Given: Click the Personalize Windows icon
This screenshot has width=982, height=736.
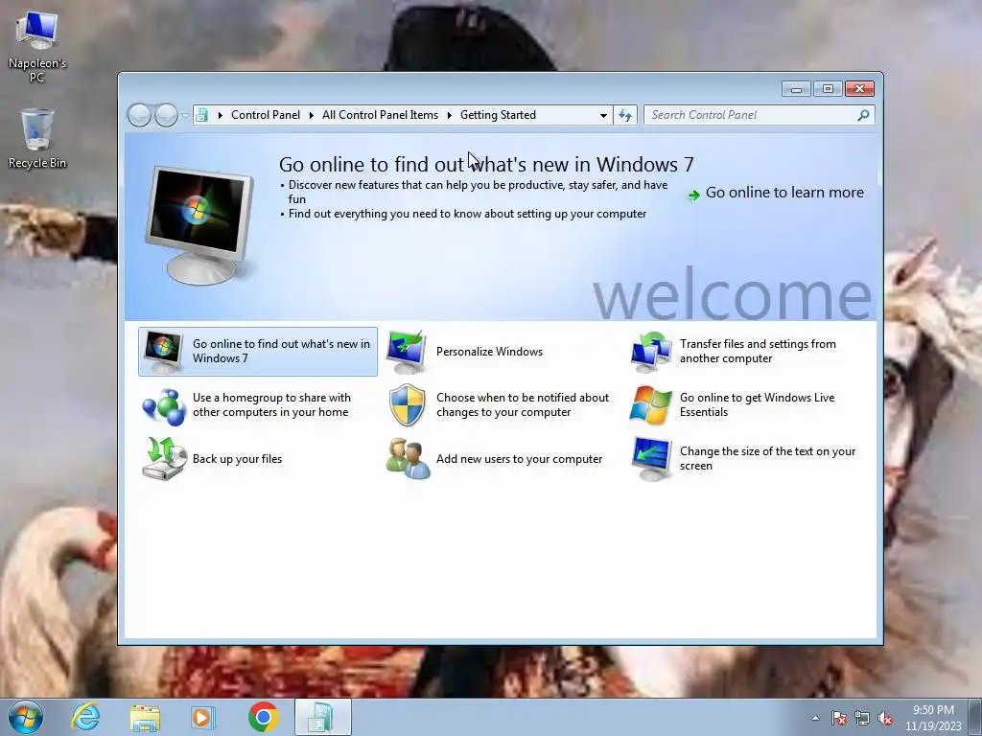Looking at the screenshot, I should click(x=407, y=351).
